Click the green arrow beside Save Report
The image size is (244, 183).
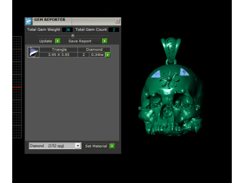point(105,41)
